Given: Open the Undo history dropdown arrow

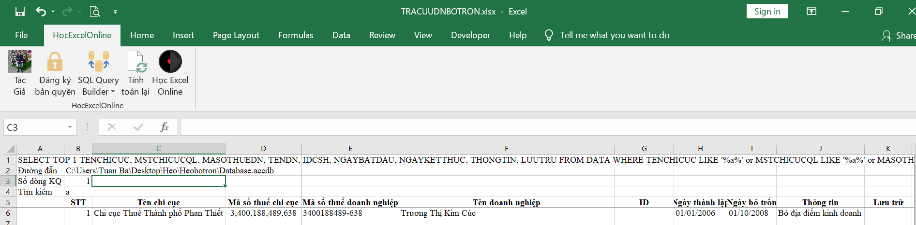Looking at the screenshot, I should click(53, 12).
